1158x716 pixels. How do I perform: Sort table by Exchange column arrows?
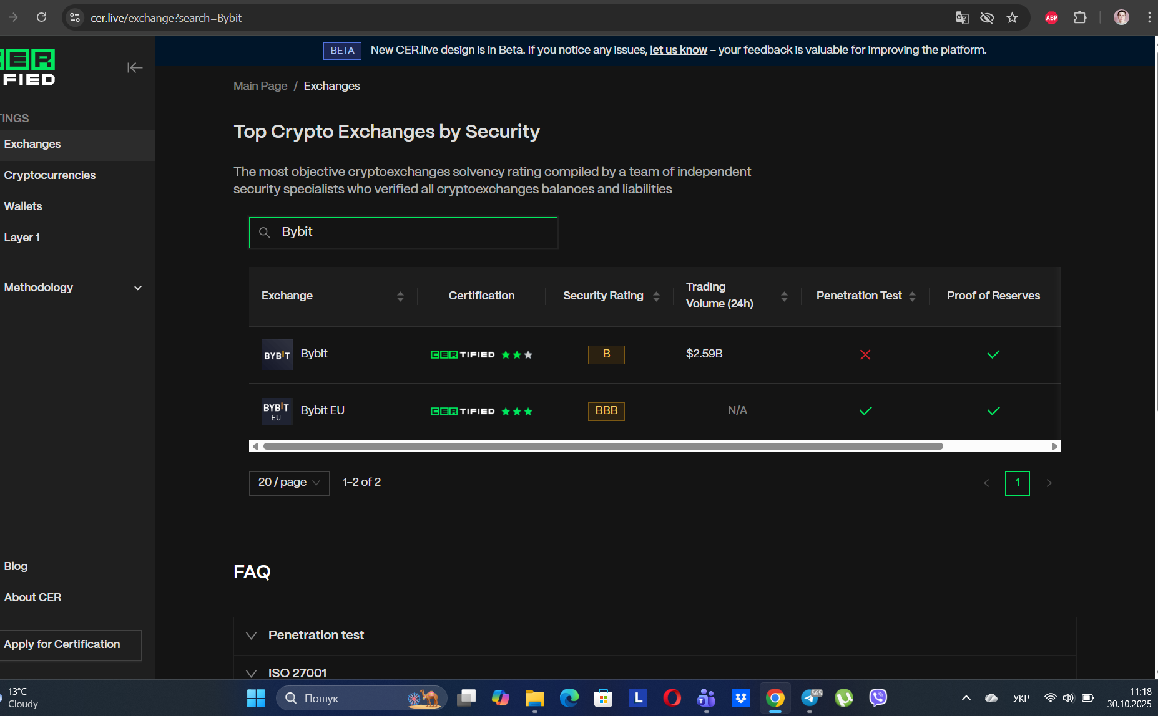tap(400, 296)
